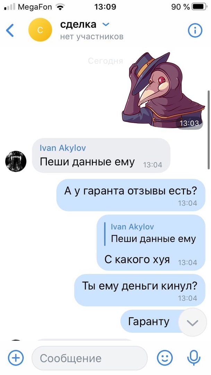Tap the microphone voice message icon
211x375 pixels.
[x=194, y=358]
